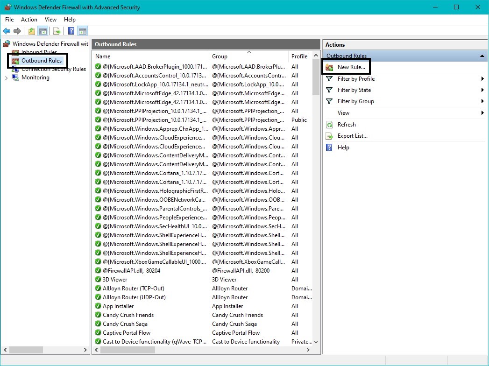Click the Export List icon in Actions pane
489x366 pixels.
click(x=329, y=136)
